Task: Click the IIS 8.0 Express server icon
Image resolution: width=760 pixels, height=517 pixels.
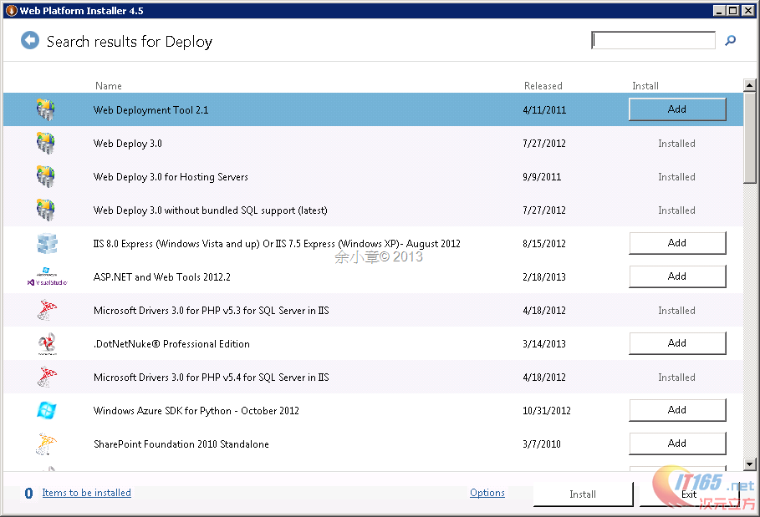Action: coord(47,243)
